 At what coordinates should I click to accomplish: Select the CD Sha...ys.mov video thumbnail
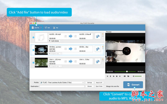tap(41, 50)
